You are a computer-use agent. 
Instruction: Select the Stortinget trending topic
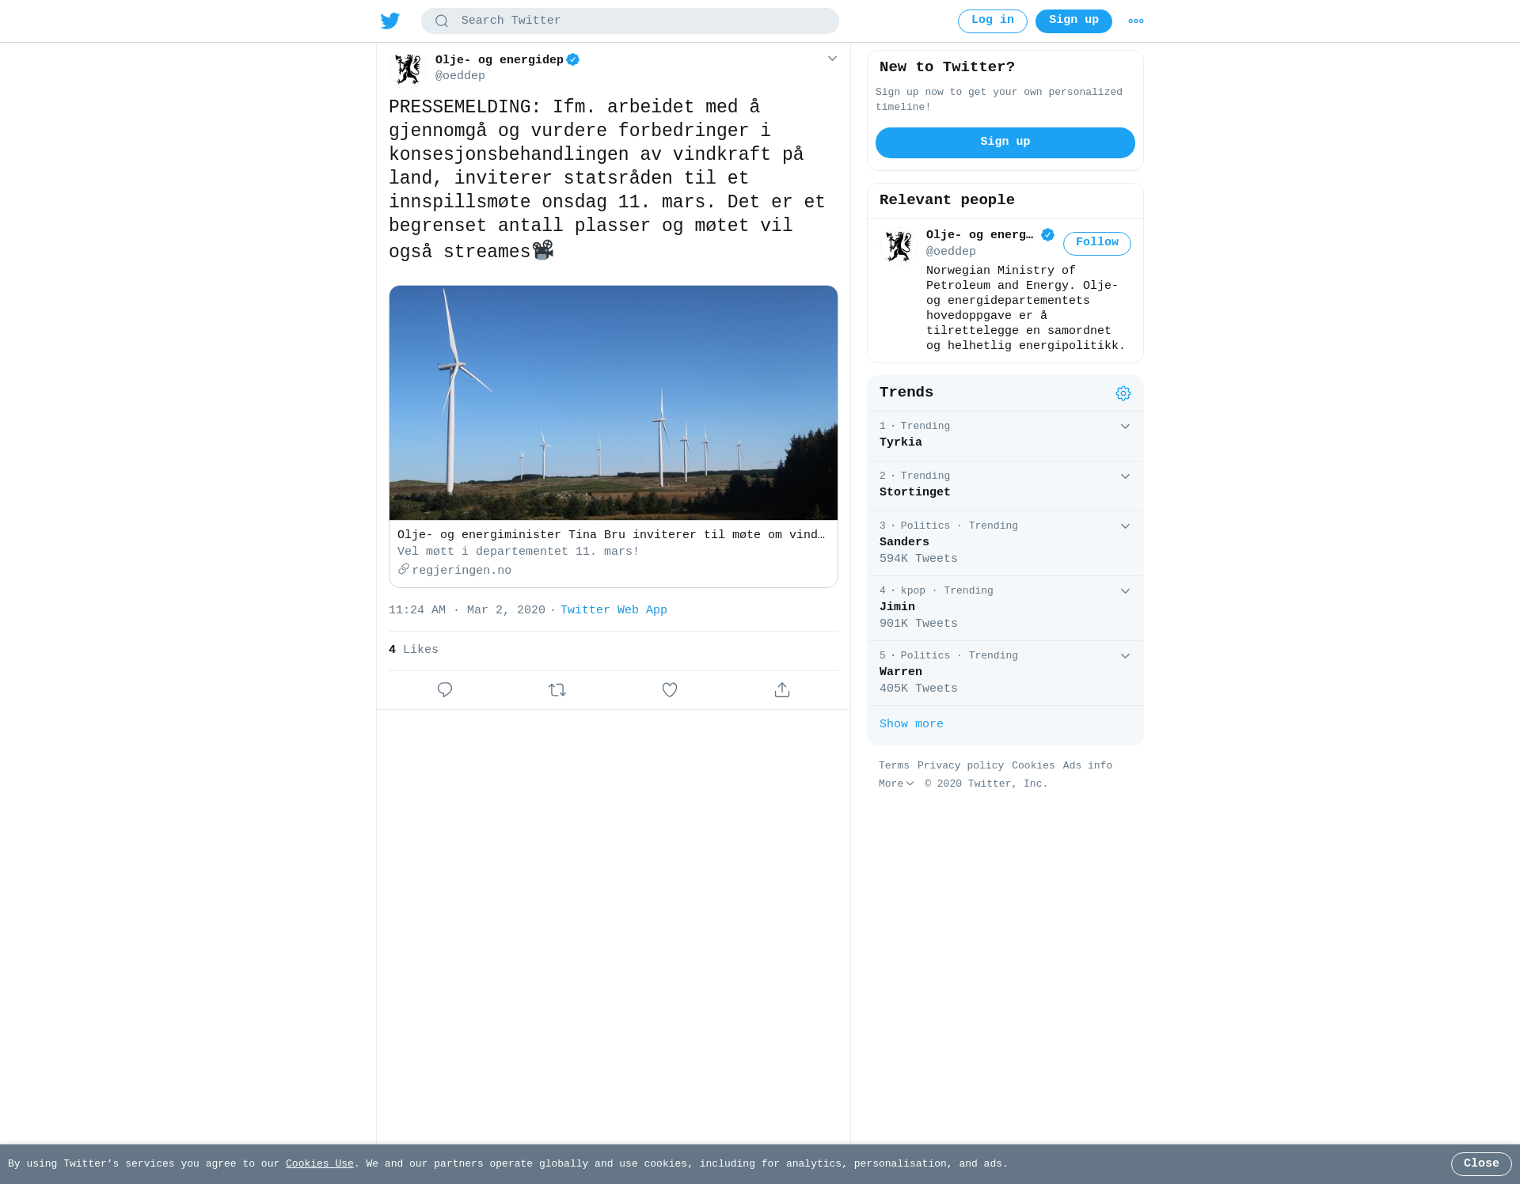1005,485
